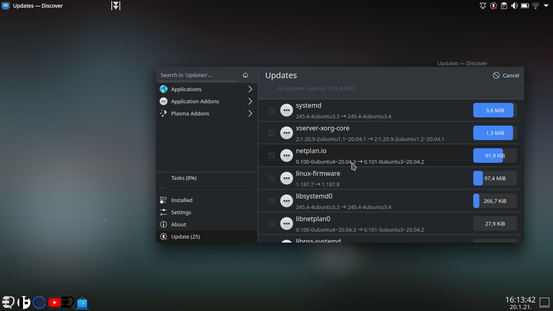Click the libsystemd0 package name
The height and width of the screenshot is (311, 553).
tap(314, 196)
